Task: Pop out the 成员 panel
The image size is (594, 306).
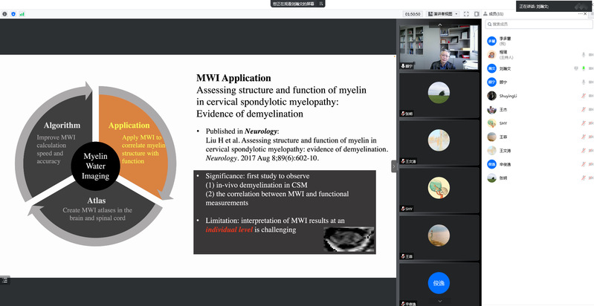Action: pos(477,13)
